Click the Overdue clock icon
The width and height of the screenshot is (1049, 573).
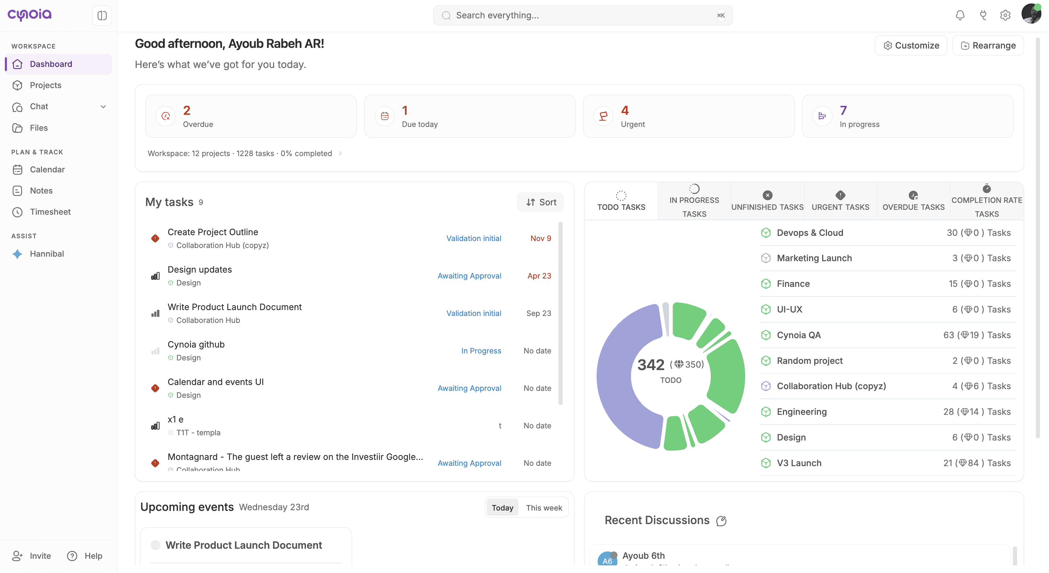click(166, 117)
